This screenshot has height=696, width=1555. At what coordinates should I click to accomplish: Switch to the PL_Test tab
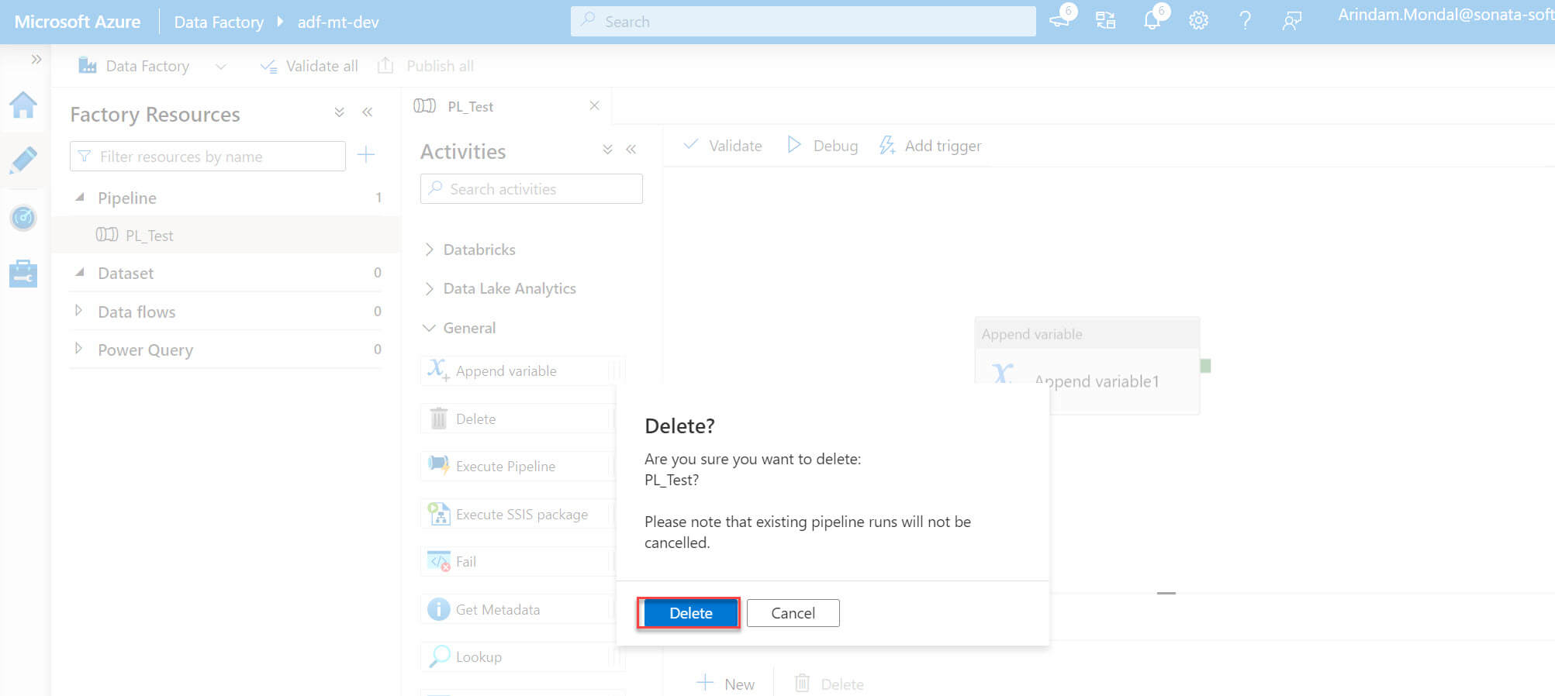point(470,107)
